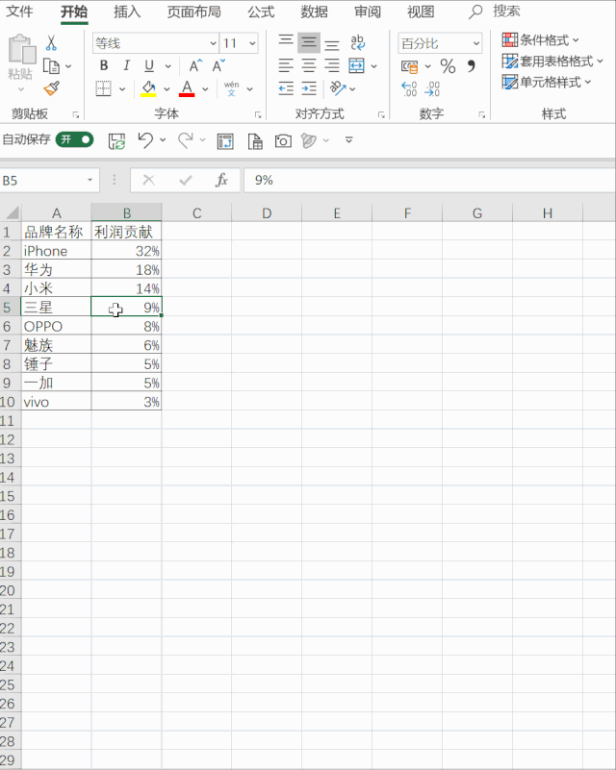Apply cell borders icon

click(103, 88)
